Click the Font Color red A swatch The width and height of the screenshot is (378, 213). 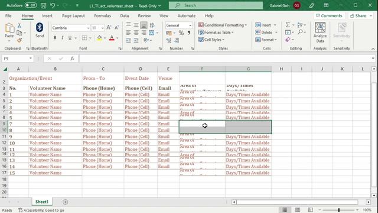[x=112, y=38]
